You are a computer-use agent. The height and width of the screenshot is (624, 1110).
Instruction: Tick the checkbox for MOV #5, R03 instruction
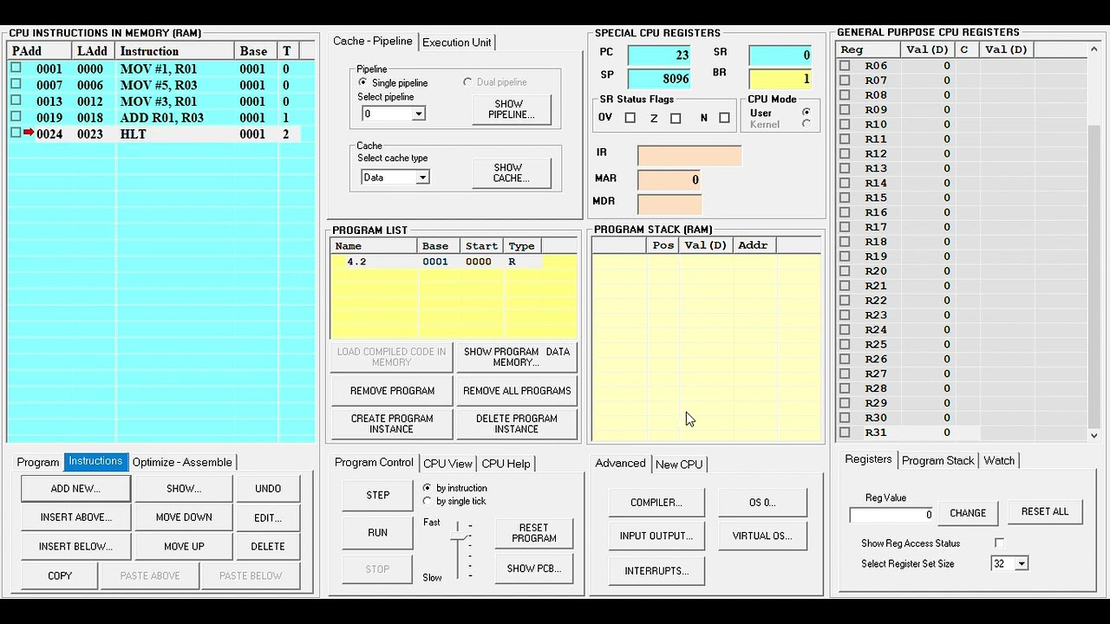coord(16,84)
